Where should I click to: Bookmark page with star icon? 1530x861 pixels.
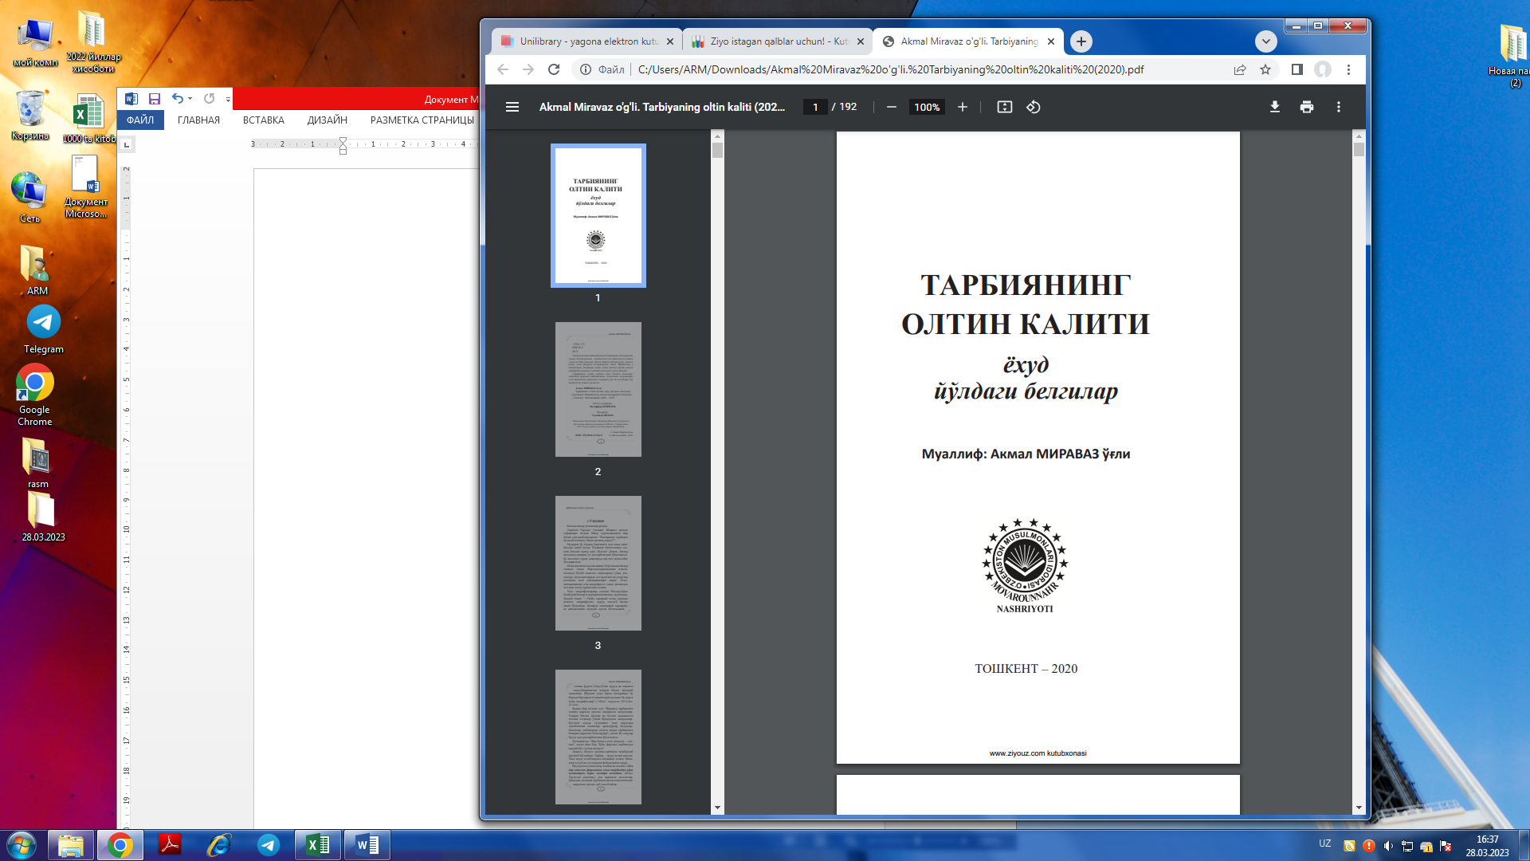click(x=1265, y=69)
